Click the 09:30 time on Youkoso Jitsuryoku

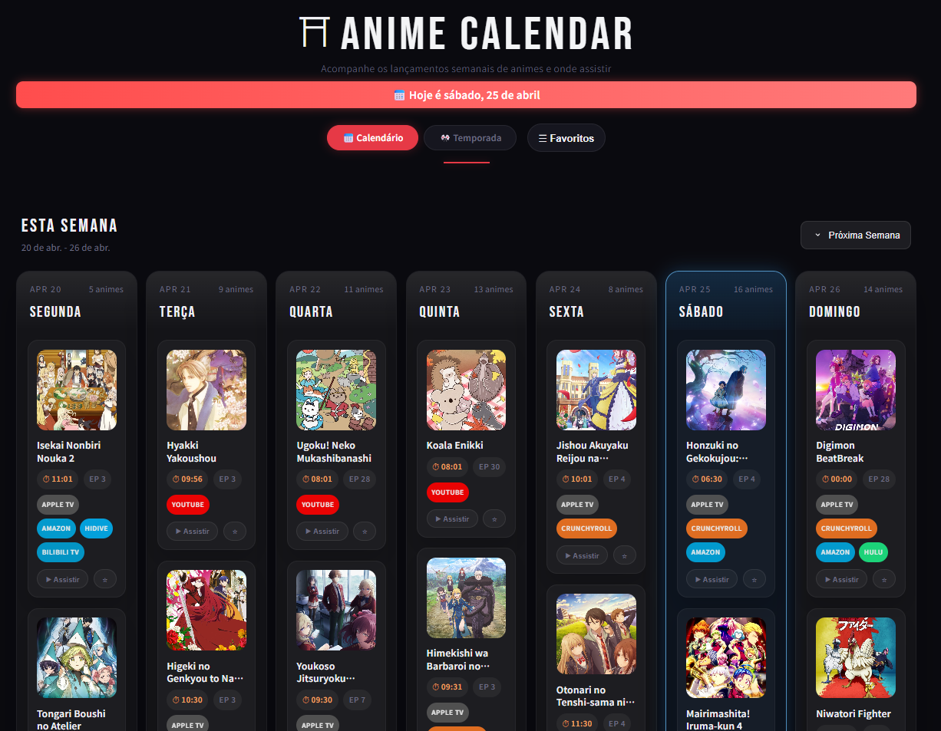318,700
